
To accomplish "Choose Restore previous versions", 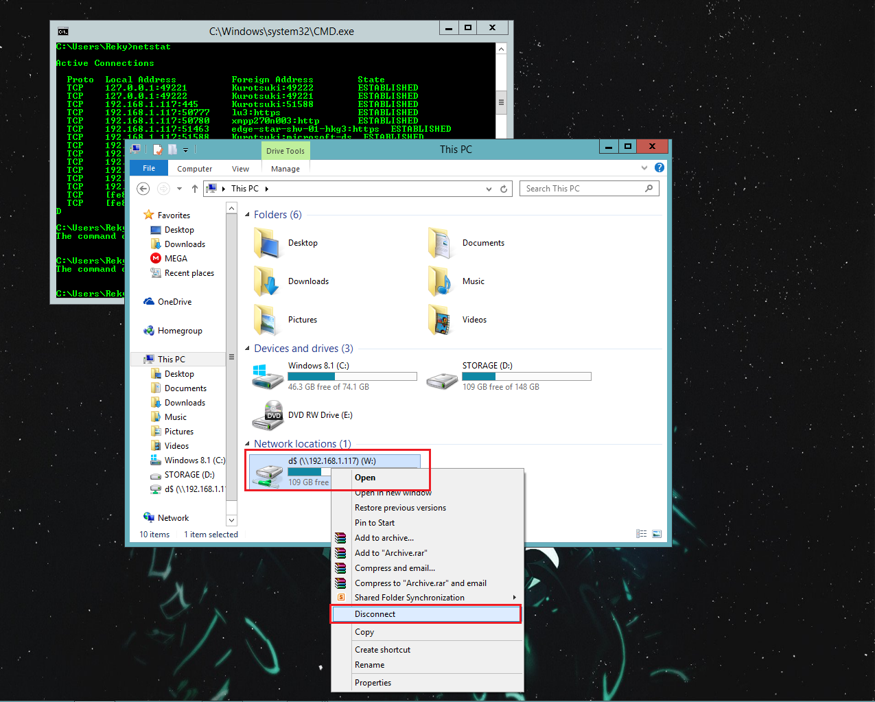I will pos(427,508).
